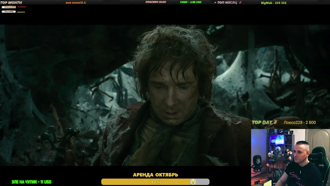Click the 'CHIEF - 2.99 USD' donation text
Viewport: 330px width, 186px height.
[x=191, y=2]
